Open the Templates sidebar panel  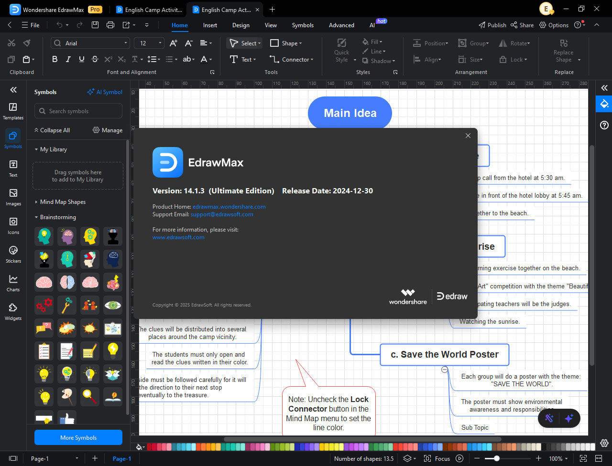(13, 111)
